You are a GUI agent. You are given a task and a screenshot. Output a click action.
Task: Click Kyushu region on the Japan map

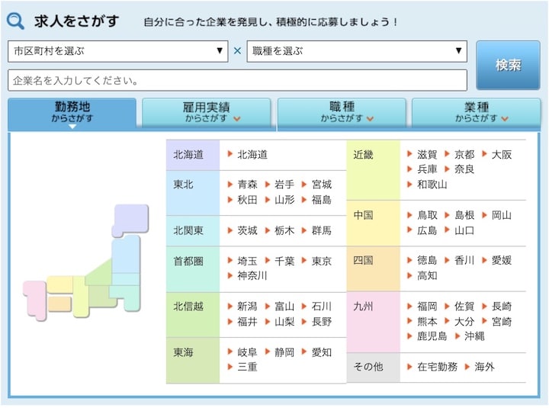point(34,299)
